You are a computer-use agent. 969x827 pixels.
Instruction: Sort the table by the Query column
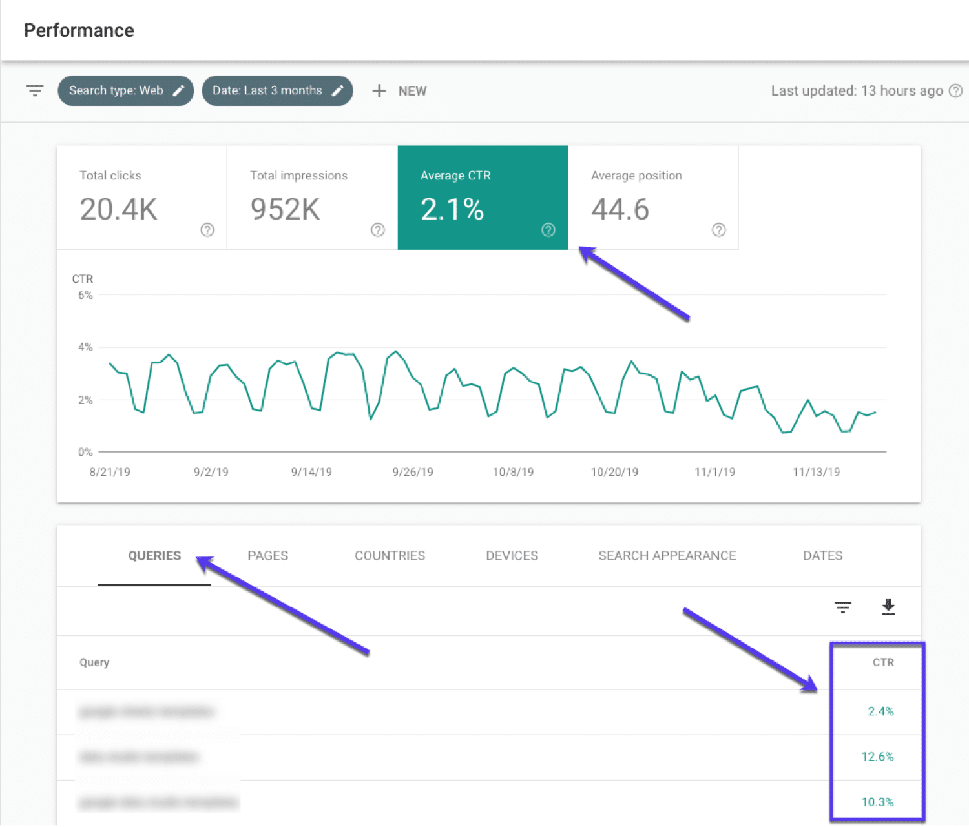(94, 662)
